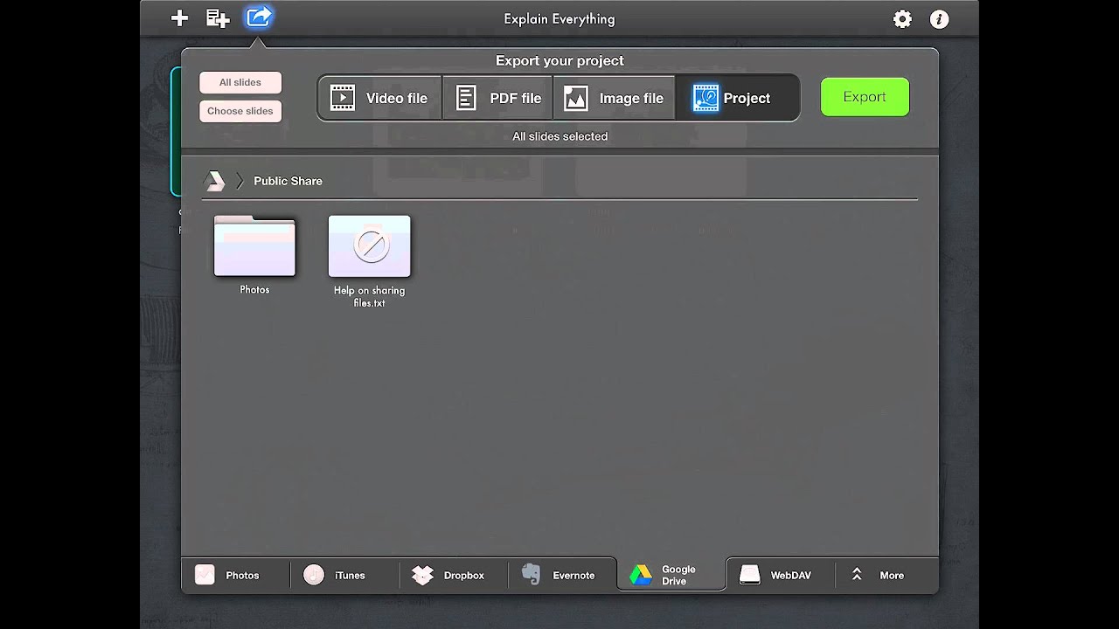Click the WebDAV drive icon
The width and height of the screenshot is (1119, 629).
pyautogui.click(x=750, y=575)
